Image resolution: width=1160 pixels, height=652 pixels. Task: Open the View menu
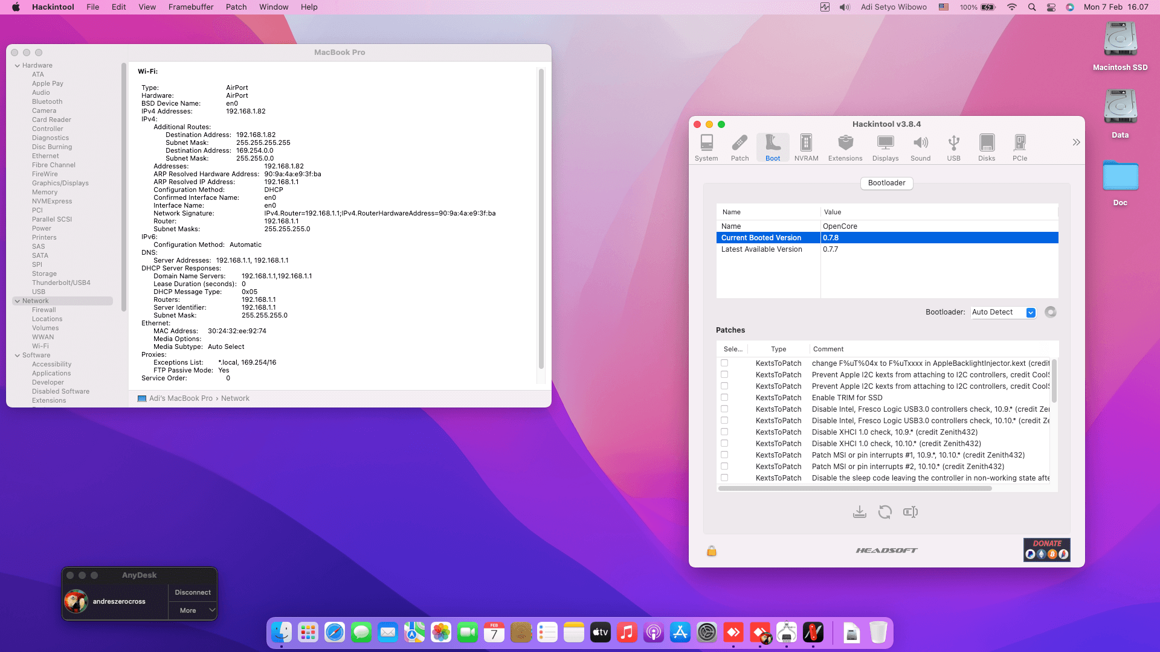tap(147, 7)
